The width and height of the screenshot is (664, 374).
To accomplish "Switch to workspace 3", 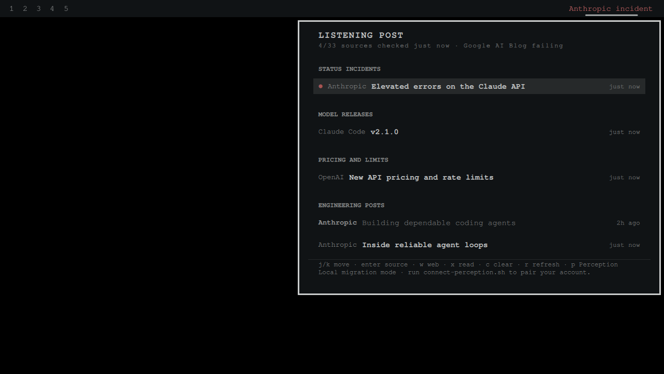I will tap(38, 9).
